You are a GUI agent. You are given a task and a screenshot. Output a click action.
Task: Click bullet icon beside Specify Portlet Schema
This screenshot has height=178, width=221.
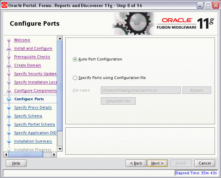(9, 125)
